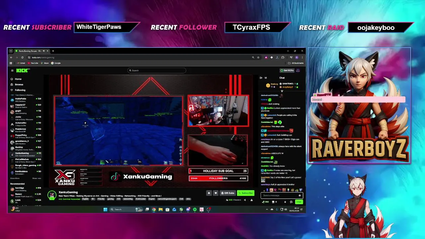Click the Kick search field
Viewport: 425px width, 239px height.
pyautogui.click(x=157, y=70)
